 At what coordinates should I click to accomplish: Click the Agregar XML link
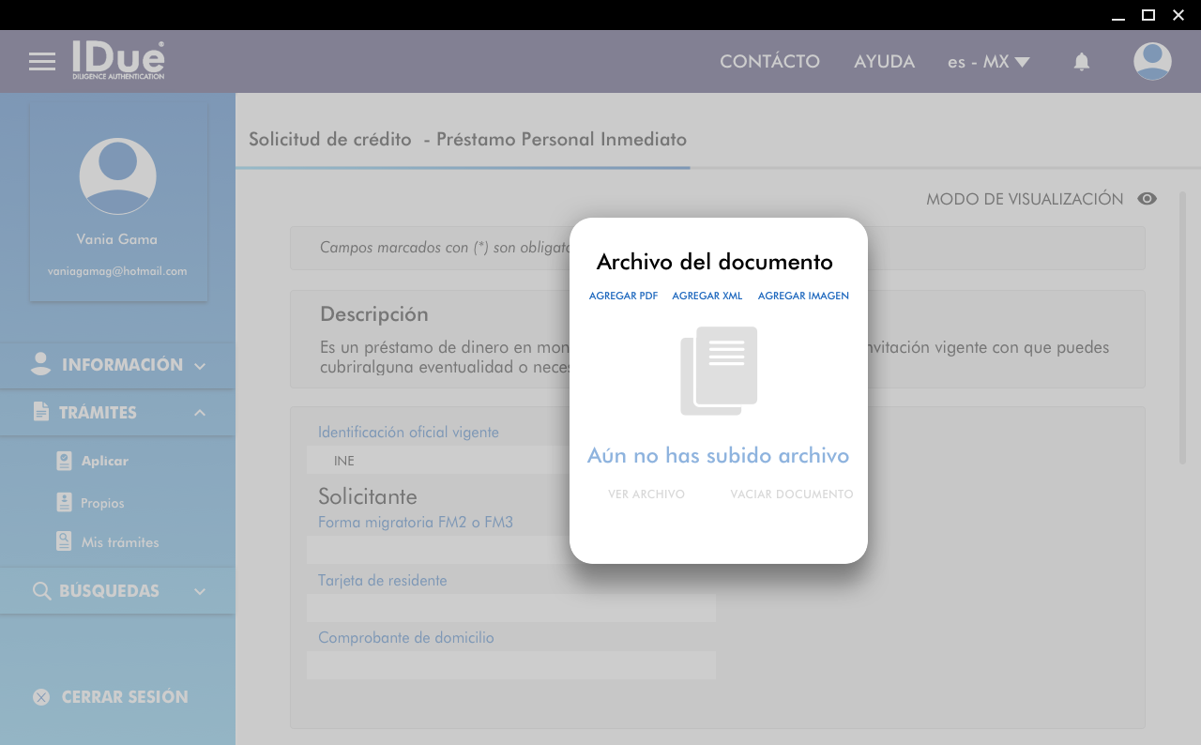point(707,296)
